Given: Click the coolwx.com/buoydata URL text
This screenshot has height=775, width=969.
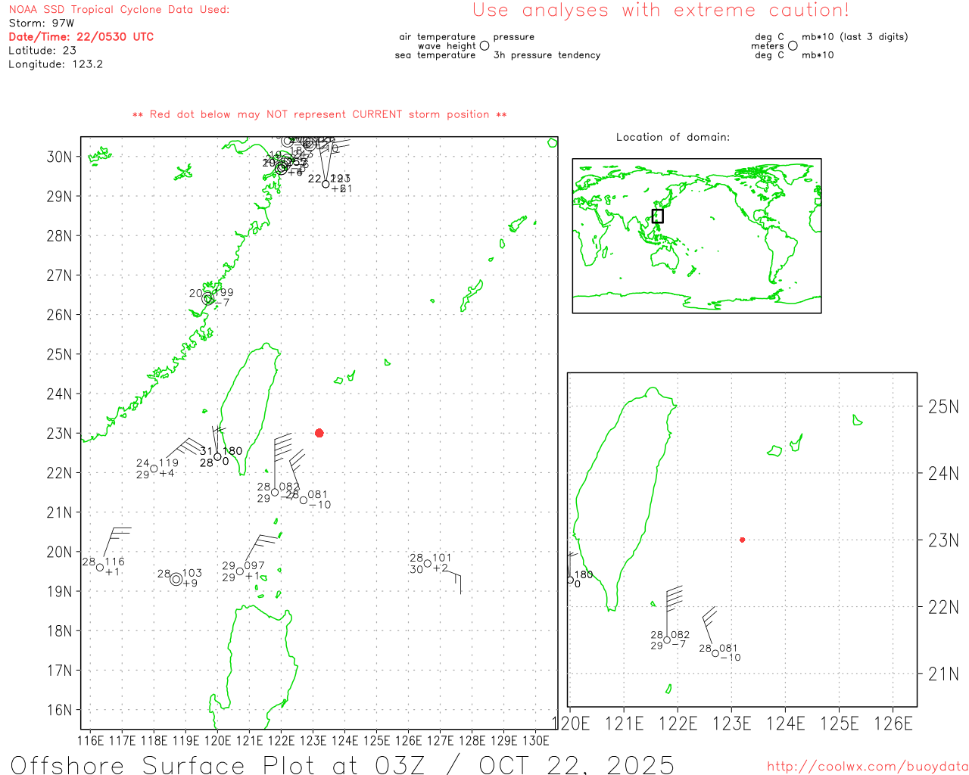Looking at the screenshot, I should [x=868, y=767].
